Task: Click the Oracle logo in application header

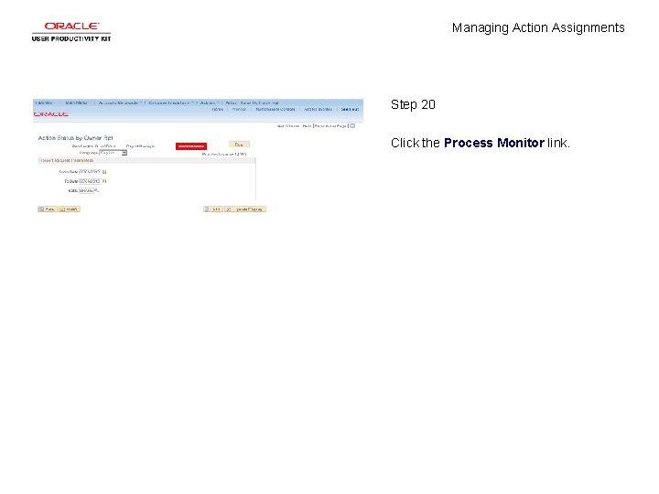Action: (51, 114)
